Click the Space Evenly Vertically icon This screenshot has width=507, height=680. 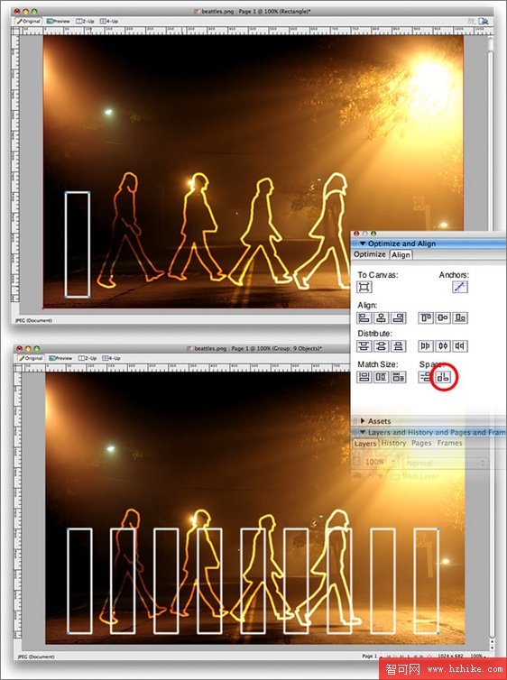426,376
